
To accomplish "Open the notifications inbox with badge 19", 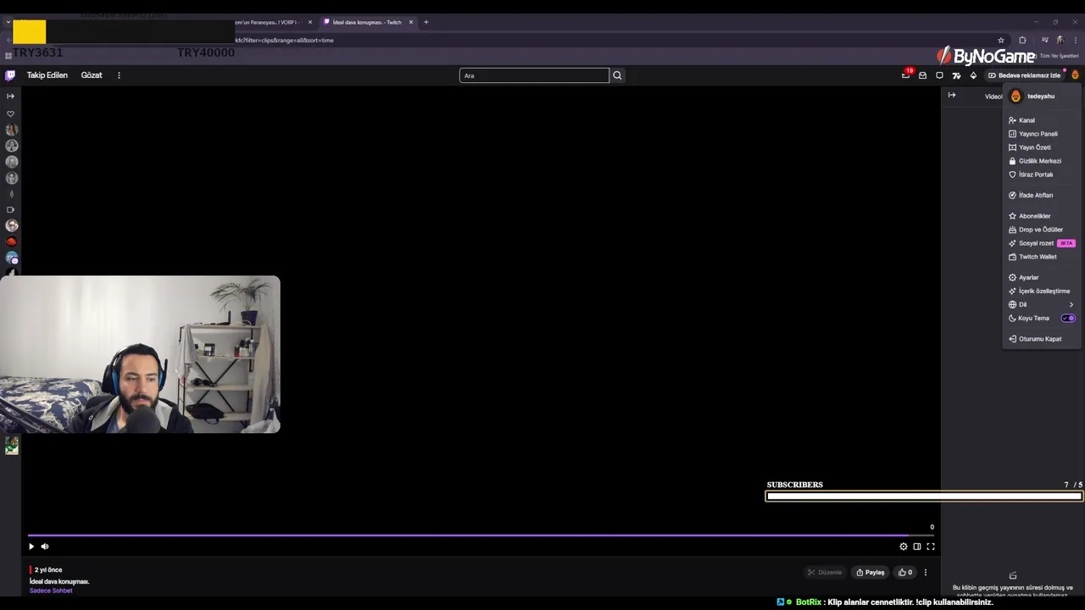I will click(905, 75).
